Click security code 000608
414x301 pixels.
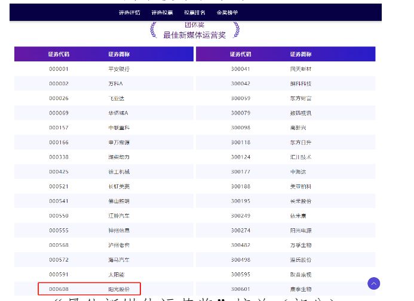click(x=59, y=289)
